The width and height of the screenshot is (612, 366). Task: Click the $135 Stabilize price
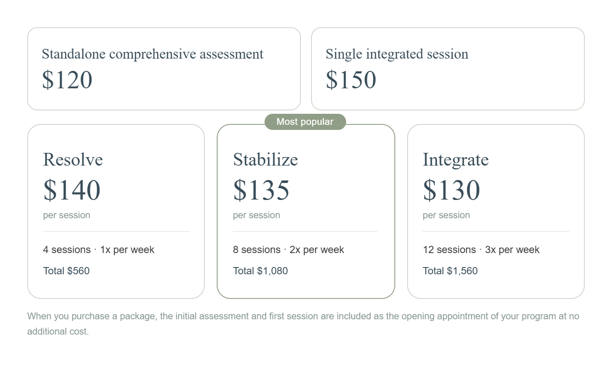pyautogui.click(x=261, y=190)
